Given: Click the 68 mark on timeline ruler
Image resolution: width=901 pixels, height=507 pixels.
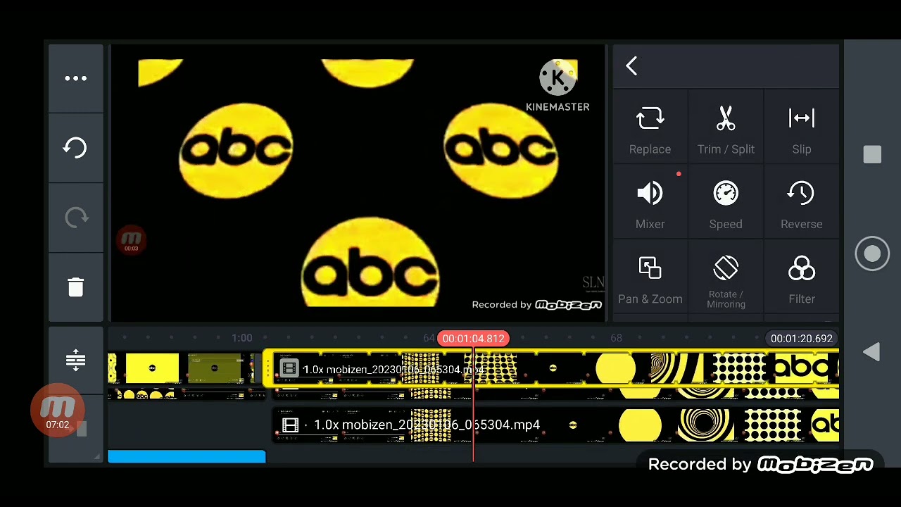Looking at the screenshot, I should tap(616, 338).
